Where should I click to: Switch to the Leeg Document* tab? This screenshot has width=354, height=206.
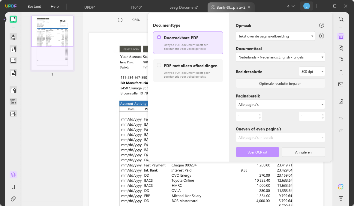(x=184, y=7)
